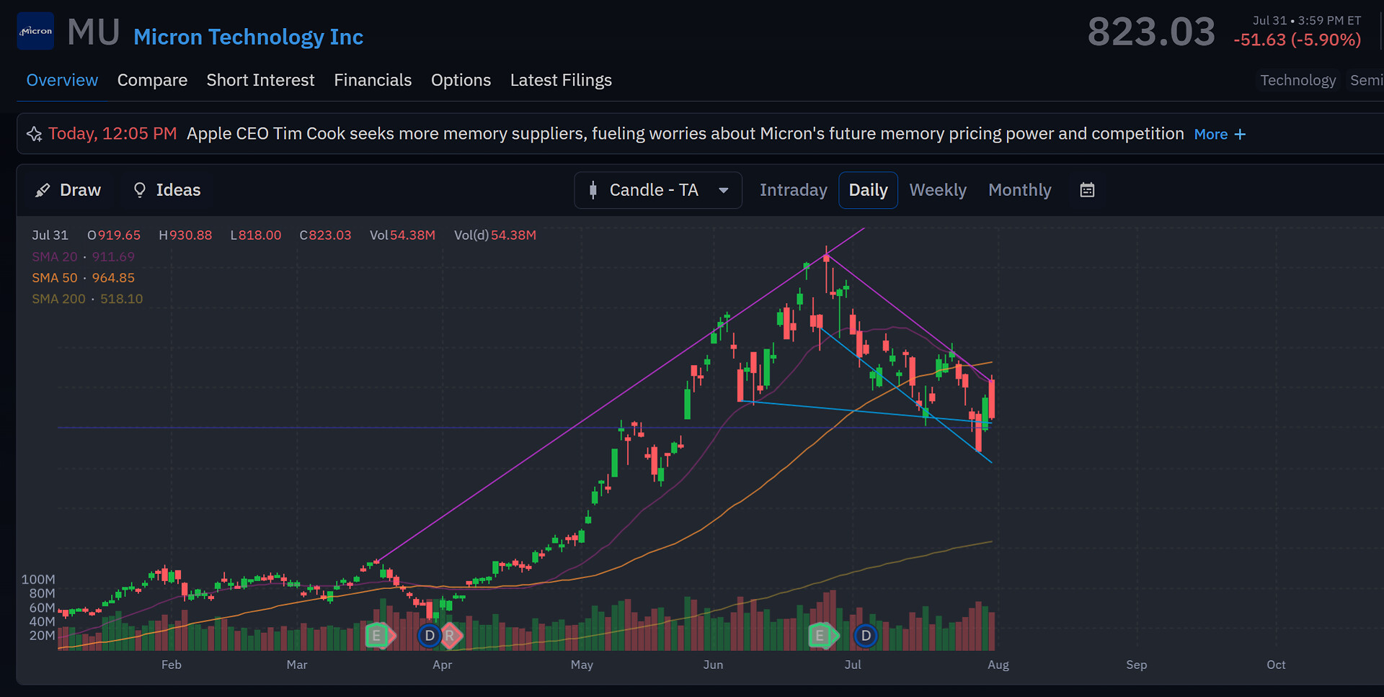Click the 'Today, 12:05 PM' news time

point(112,134)
